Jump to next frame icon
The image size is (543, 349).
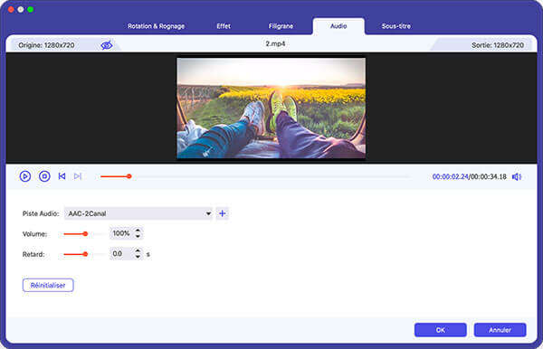[x=78, y=176]
